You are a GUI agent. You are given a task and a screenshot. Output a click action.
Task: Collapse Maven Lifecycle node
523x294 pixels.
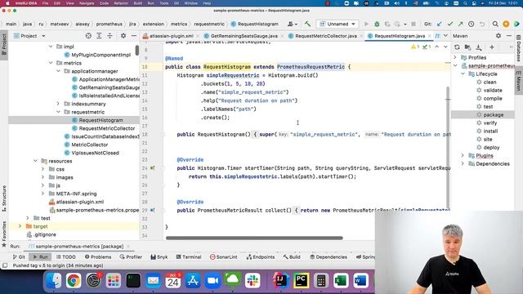[x=463, y=74]
